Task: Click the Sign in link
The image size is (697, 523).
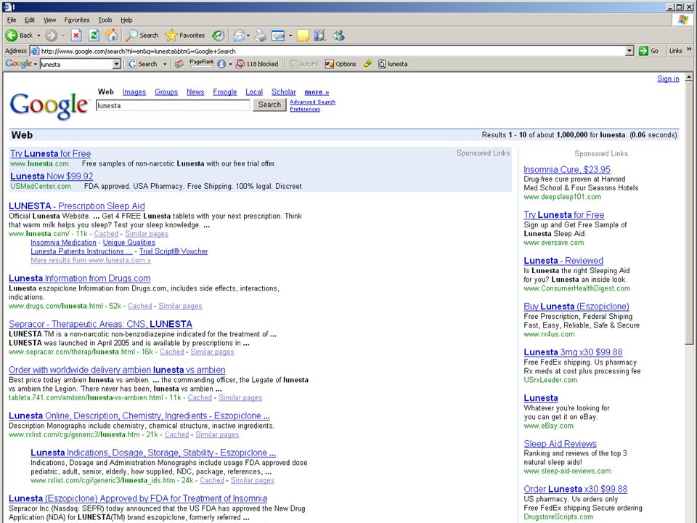Action: pyautogui.click(x=668, y=78)
